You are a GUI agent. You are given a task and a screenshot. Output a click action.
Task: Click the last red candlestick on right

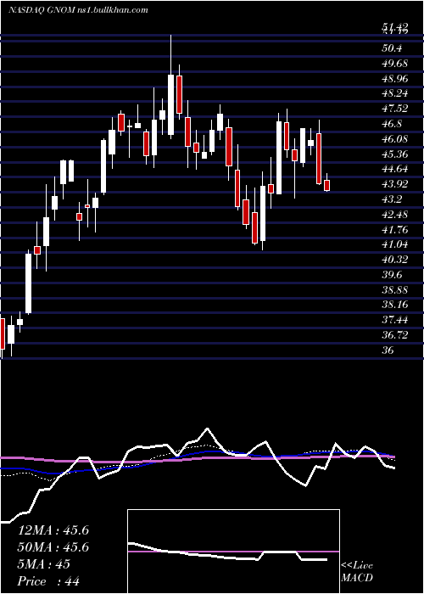tap(327, 185)
